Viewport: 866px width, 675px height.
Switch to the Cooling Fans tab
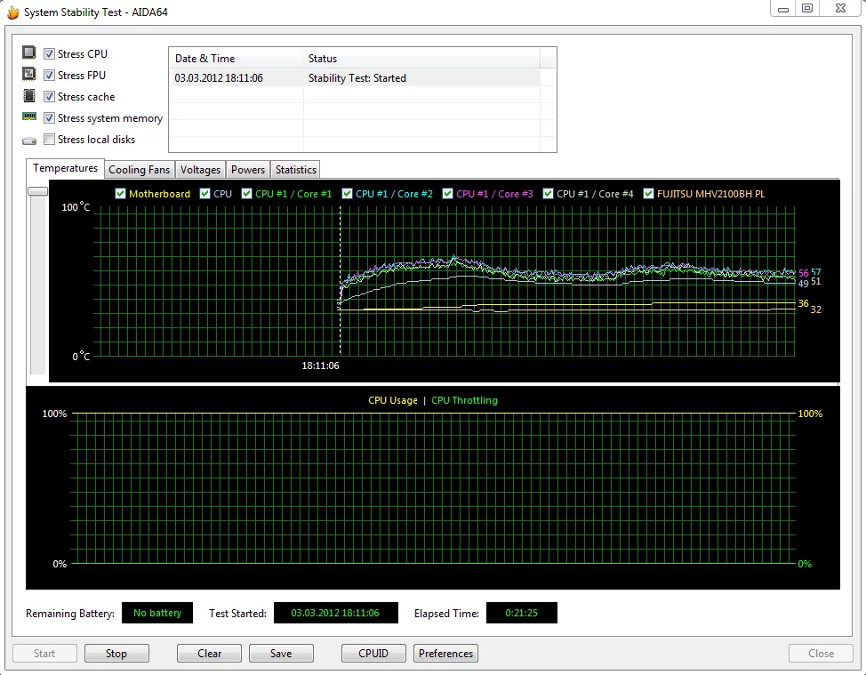tap(139, 170)
